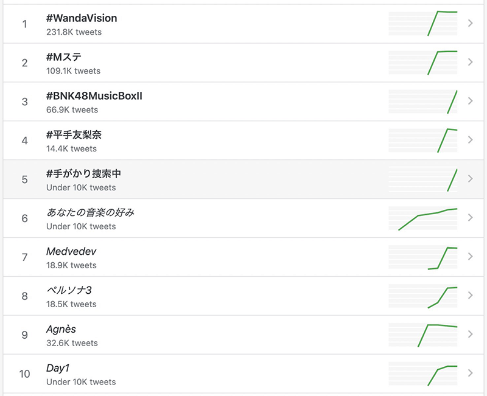Open the Medvedev trending topic

click(x=71, y=252)
